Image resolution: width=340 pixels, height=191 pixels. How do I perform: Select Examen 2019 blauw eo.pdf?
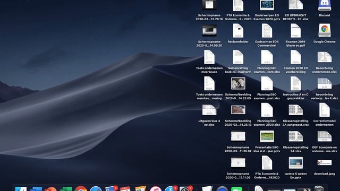295,31
